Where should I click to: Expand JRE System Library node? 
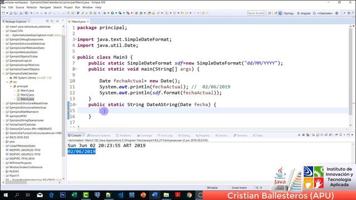(7, 78)
